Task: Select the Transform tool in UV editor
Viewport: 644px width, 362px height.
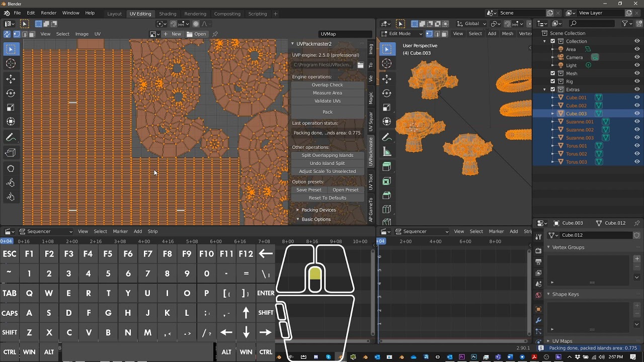Action: tap(11, 121)
